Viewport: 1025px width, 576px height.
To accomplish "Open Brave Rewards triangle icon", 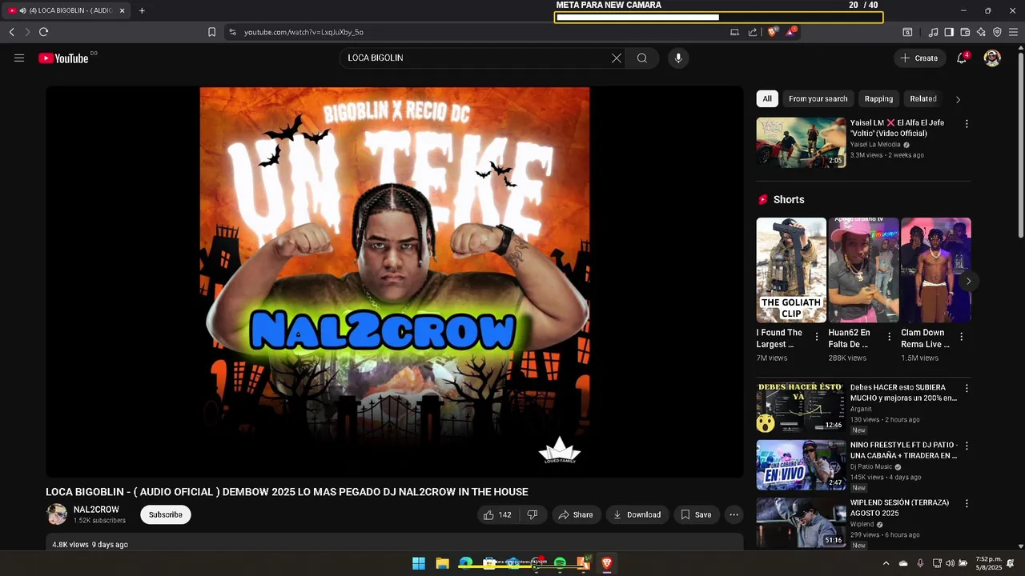I will [x=790, y=32].
